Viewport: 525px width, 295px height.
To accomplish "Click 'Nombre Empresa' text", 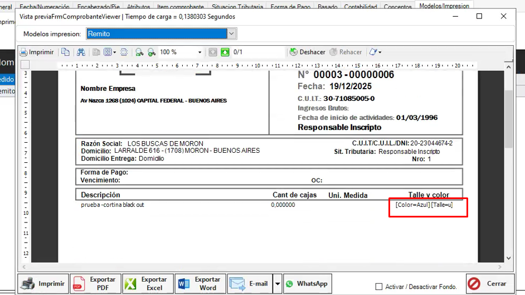I will point(108,89).
